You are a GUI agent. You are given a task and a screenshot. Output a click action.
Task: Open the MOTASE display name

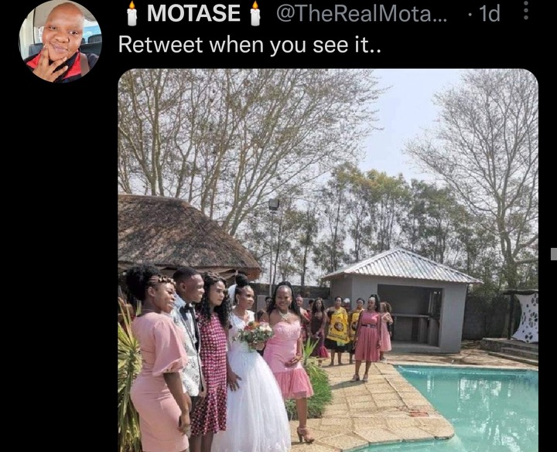pos(193,13)
